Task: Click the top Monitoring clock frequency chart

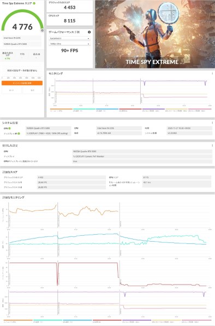Action: pos(133,91)
